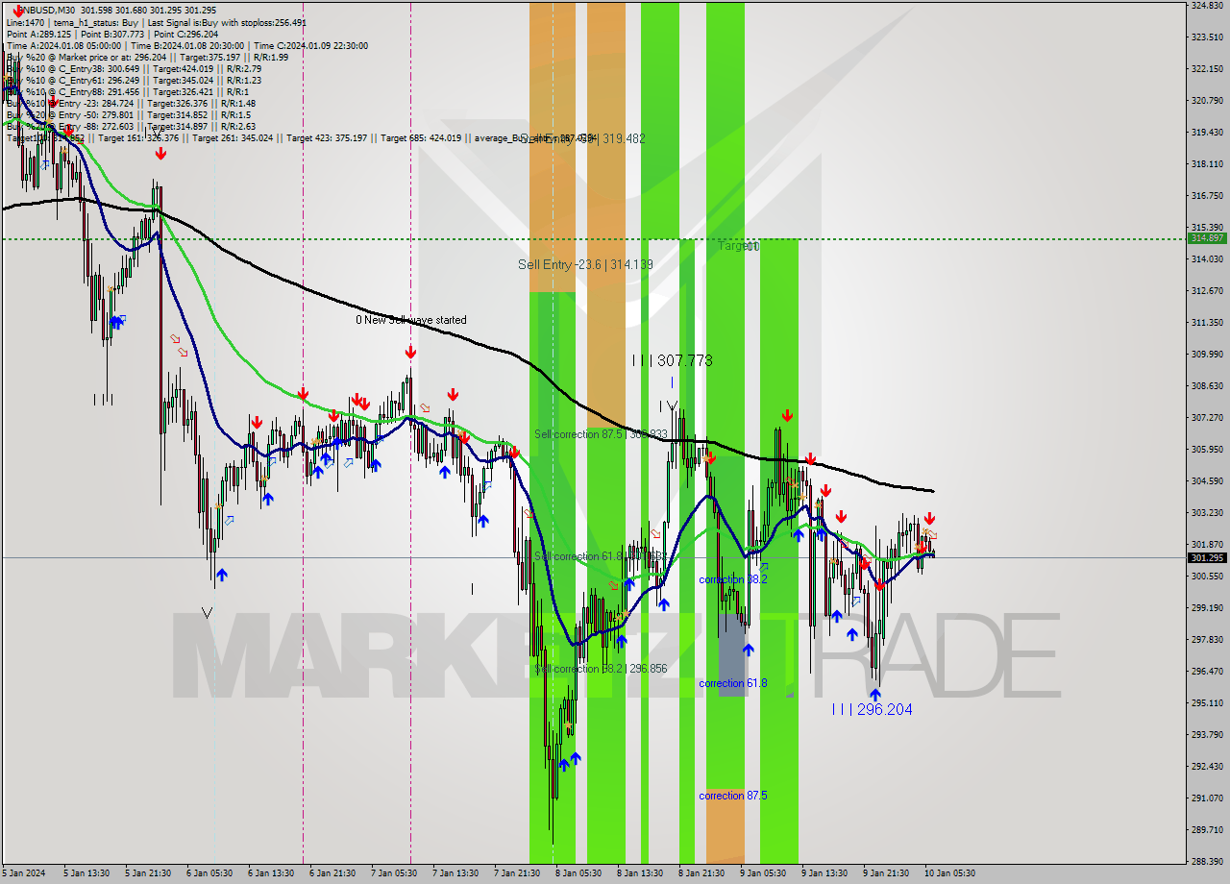Click the 'Target 261: 345.024' text
Image resolution: width=1230 pixels, height=884 pixels.
click(232, 138)
